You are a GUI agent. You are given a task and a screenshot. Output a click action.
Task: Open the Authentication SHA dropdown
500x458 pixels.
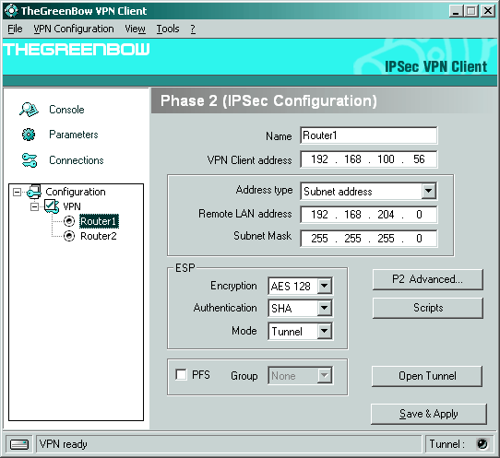pyautogui.click(x=325, y=308)
